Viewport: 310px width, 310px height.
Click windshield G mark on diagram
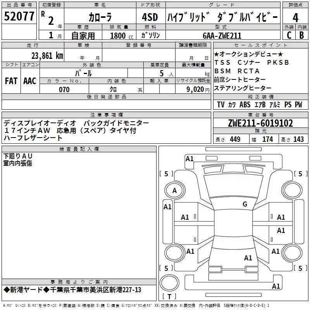(x=245, y=204)
